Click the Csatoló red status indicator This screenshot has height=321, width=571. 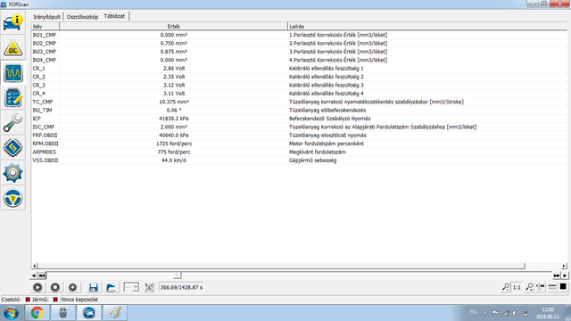point(28,300)
